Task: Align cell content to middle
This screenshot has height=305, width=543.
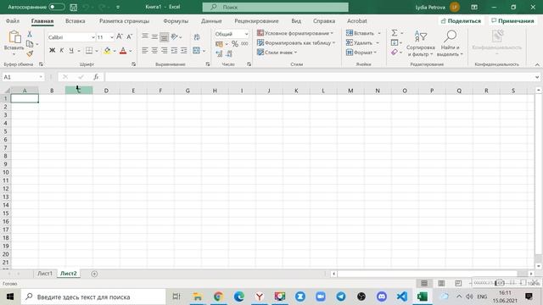Action: (154, 36)
